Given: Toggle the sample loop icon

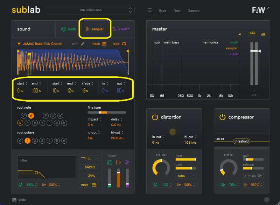Looking at the screenshot, I should (x=124, y=44).
